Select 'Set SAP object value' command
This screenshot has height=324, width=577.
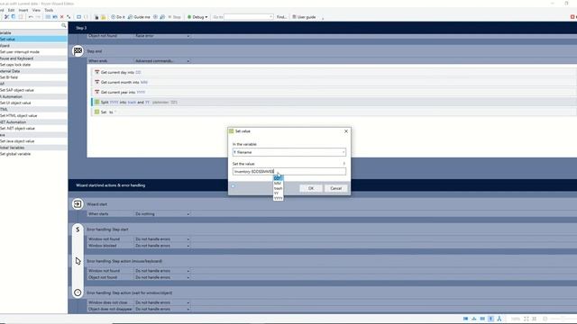[x=33, y=90]
